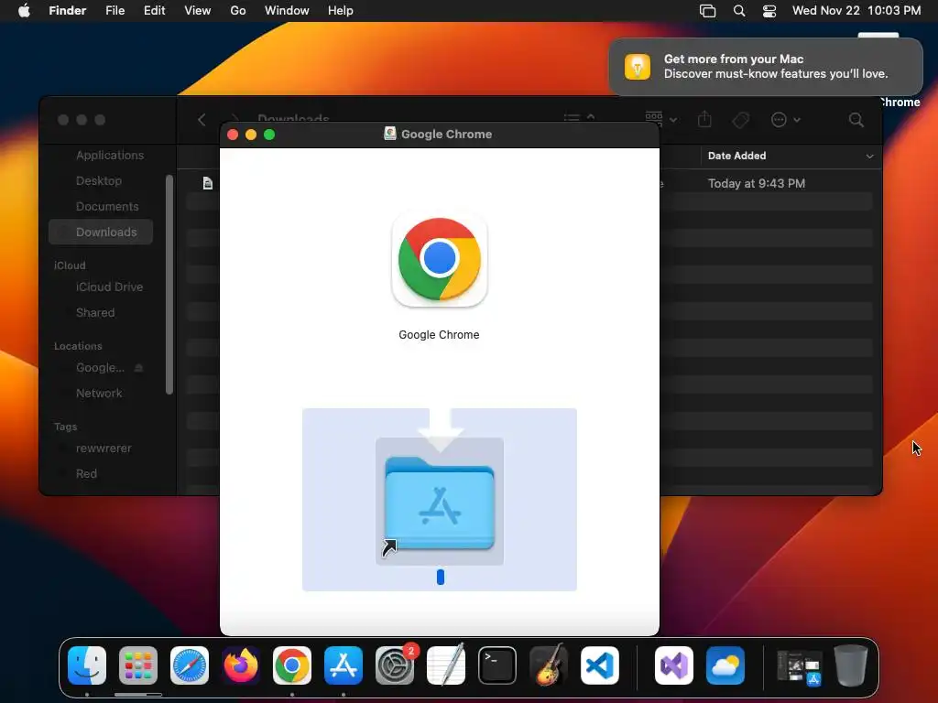
Task: Eject the Google disk in Finder sidebar
Action: pyautogui.click(x=139, y=368)
